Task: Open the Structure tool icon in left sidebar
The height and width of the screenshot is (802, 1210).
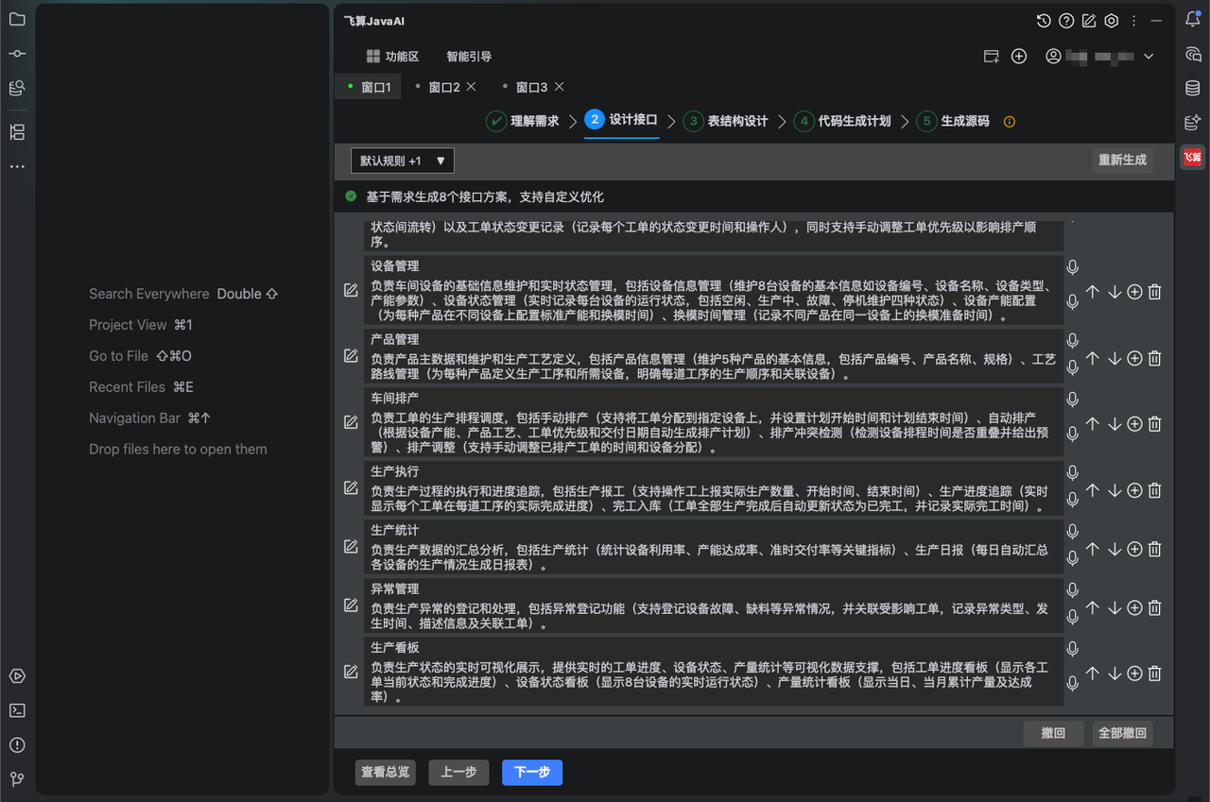Action: 17,132
